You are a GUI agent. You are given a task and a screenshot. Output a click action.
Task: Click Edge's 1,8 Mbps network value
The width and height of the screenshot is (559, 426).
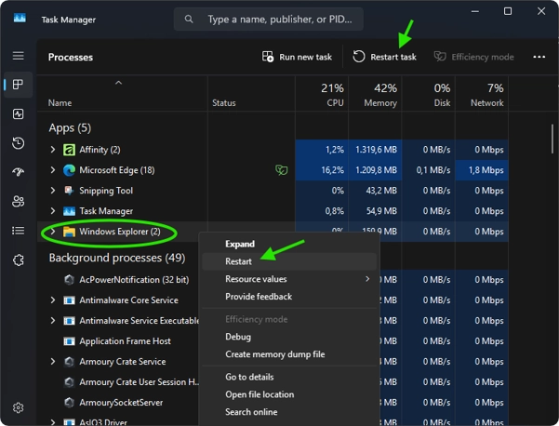tap(482, 170)
